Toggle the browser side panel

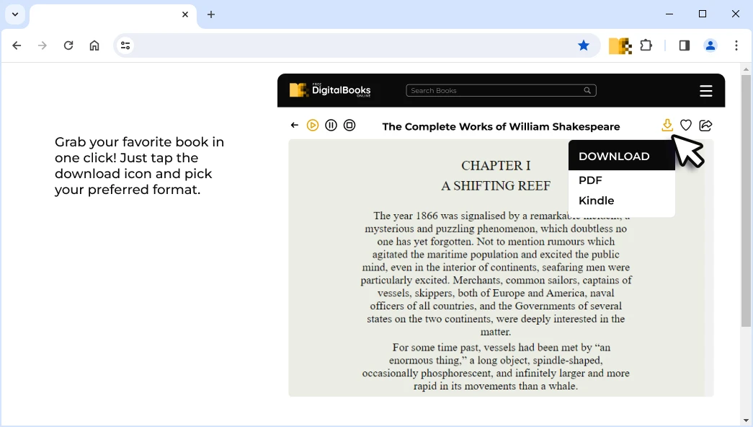[684, 45]
